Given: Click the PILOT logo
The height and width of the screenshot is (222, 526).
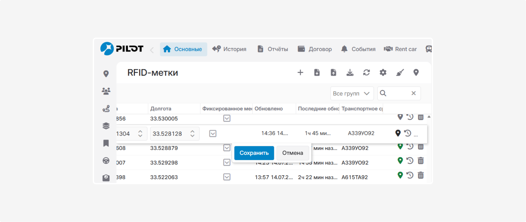Looking at the screenshot, I should click(x=122, y=49).
